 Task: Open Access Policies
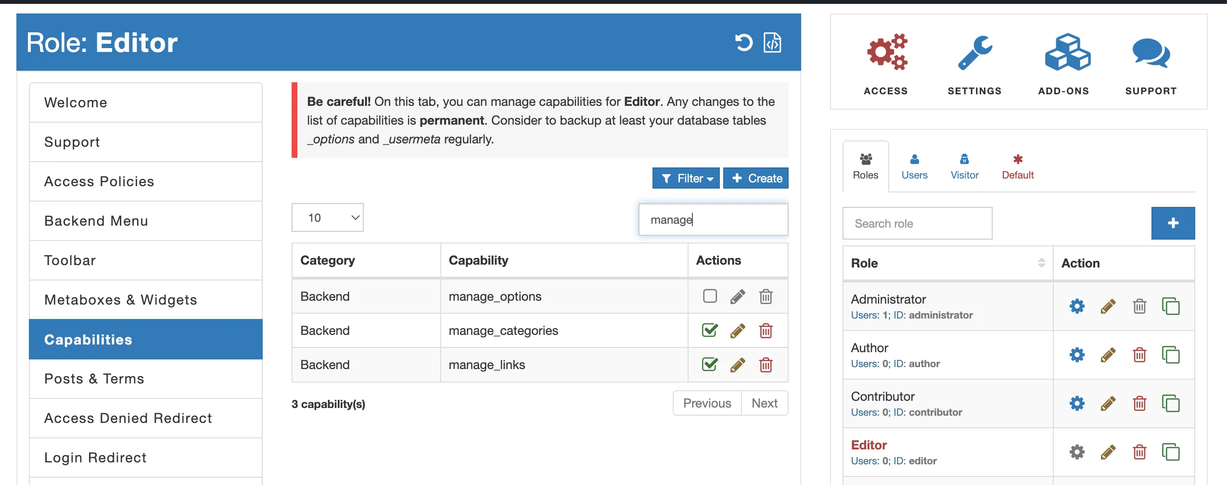(146, 181)
